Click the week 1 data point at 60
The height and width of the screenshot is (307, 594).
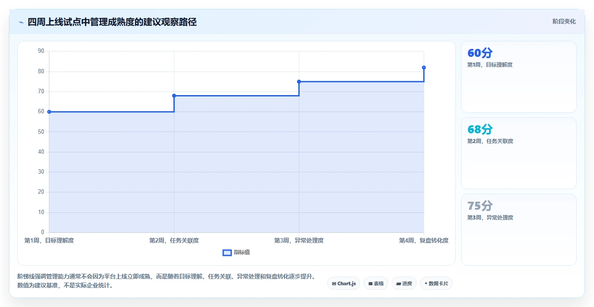pos(49,112)
